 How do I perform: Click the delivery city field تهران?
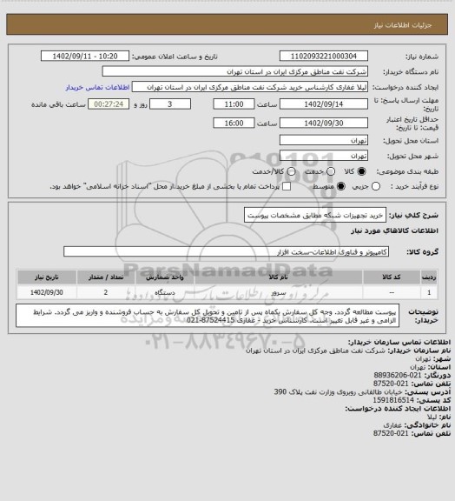coord(324,156)
